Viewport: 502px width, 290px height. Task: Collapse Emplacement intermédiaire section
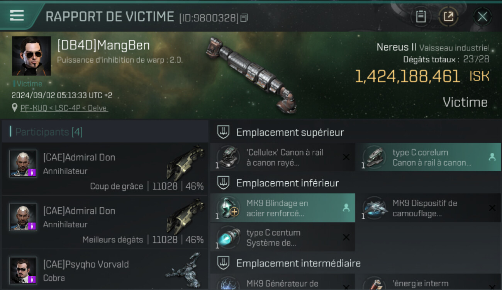355,263
